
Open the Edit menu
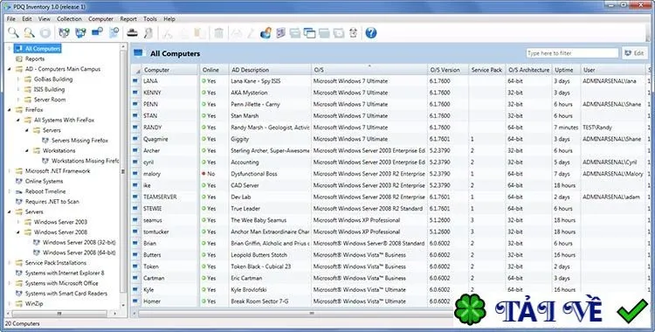tap(27, 19)
